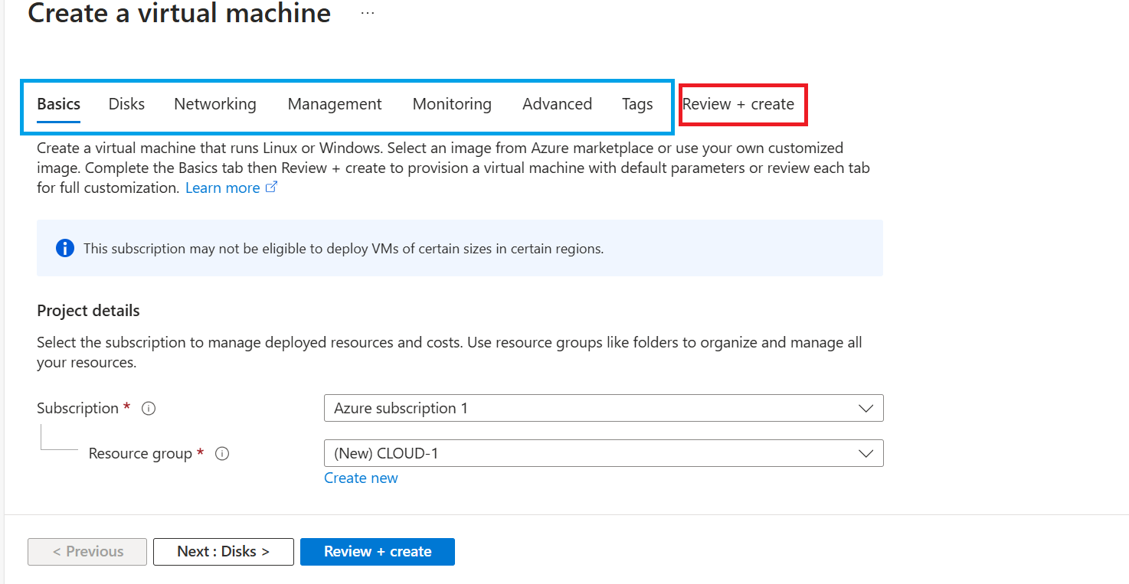
Task: Follow the Learn more link
Action: coord(222,188)
